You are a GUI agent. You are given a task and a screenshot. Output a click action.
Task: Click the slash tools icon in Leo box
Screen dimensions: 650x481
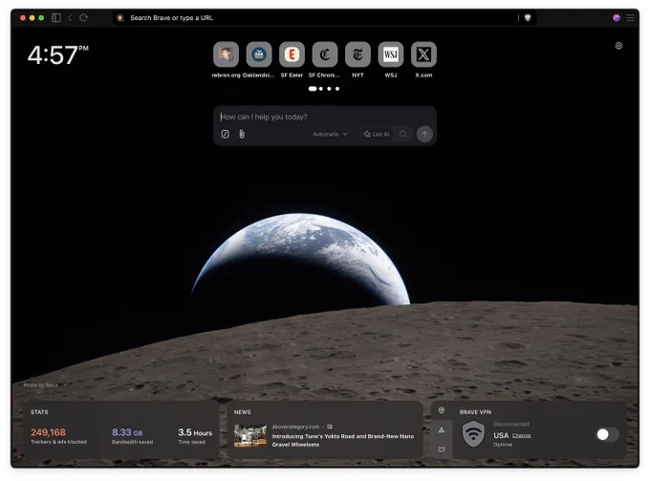click(x=225, y=134)
